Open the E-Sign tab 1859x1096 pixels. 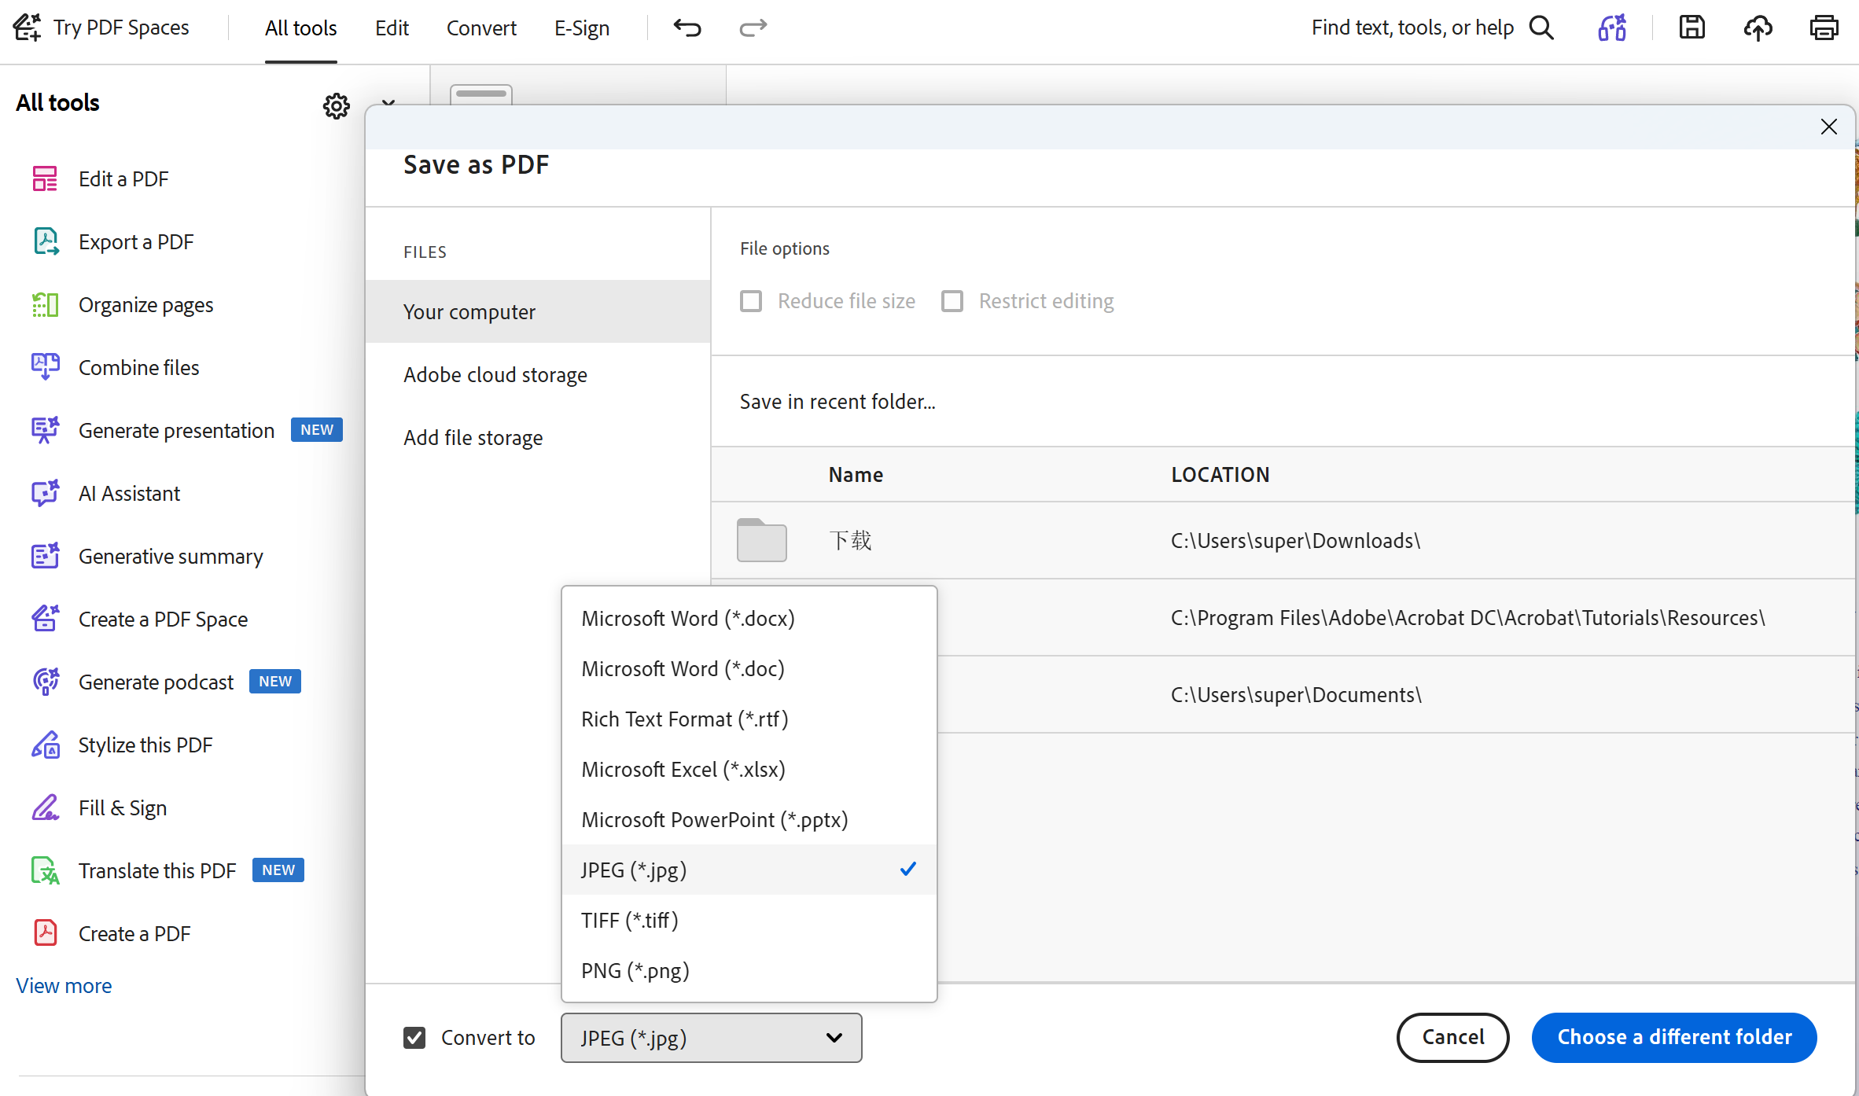582,28
